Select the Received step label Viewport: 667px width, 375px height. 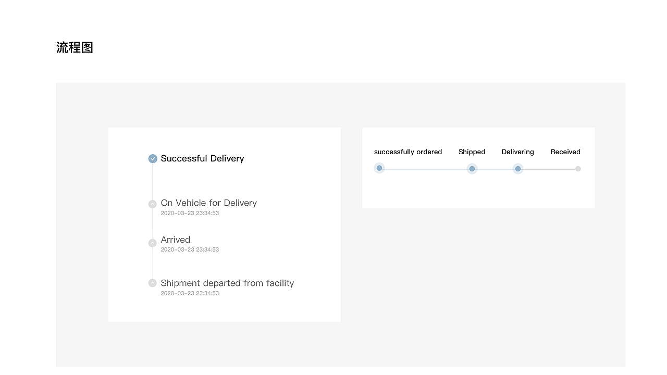565,152
